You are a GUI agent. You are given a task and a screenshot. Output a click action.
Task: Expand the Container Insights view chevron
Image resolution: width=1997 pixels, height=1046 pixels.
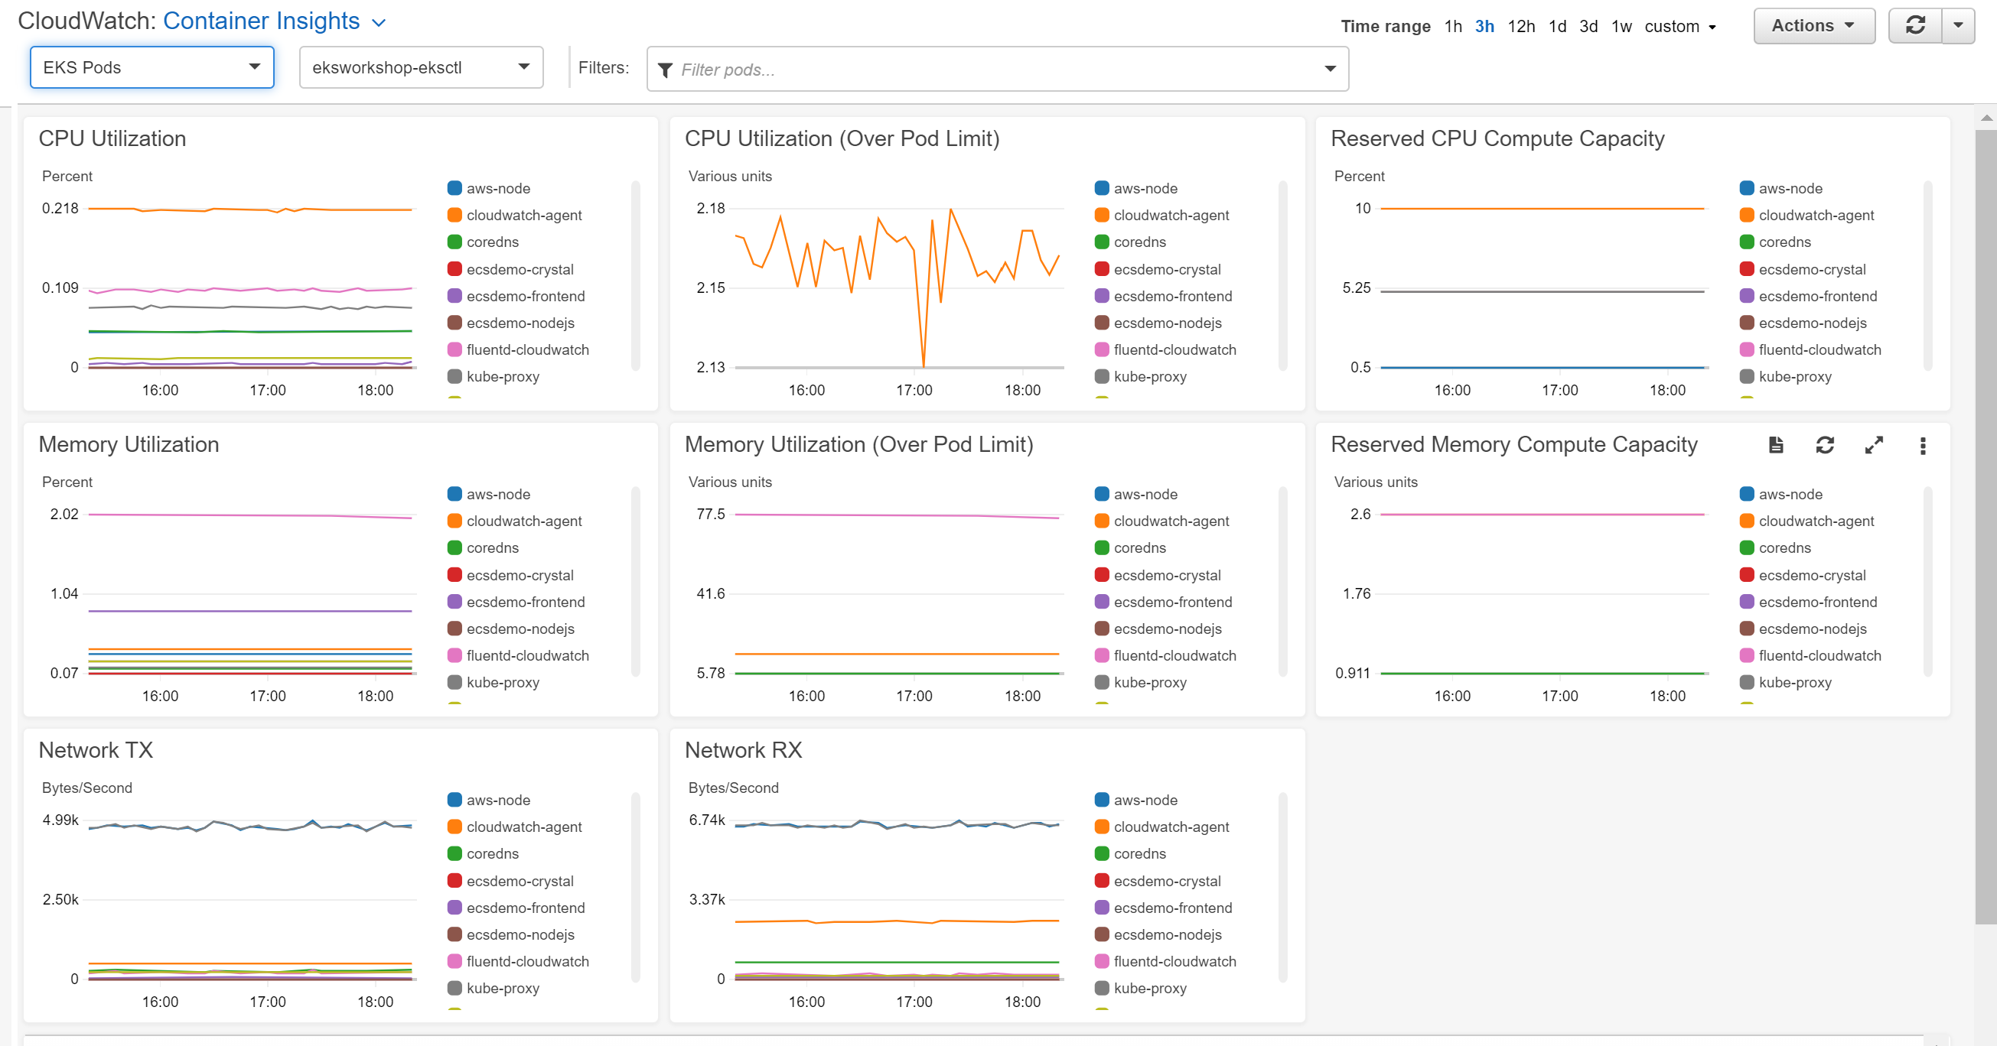[379, 23]
